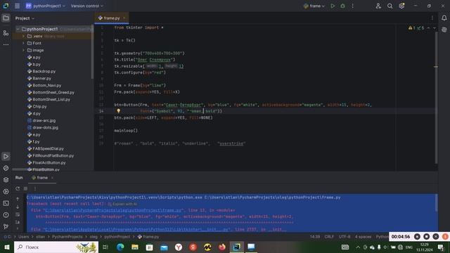Open frame.py traceback file link
This screenshot has width=450, height=253.
pyautogui.click(x=114, y=210)
